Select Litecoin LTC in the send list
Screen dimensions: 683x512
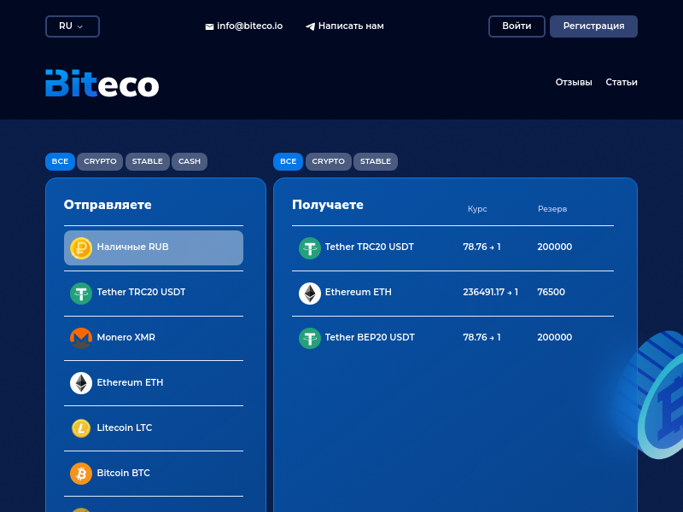154,428
